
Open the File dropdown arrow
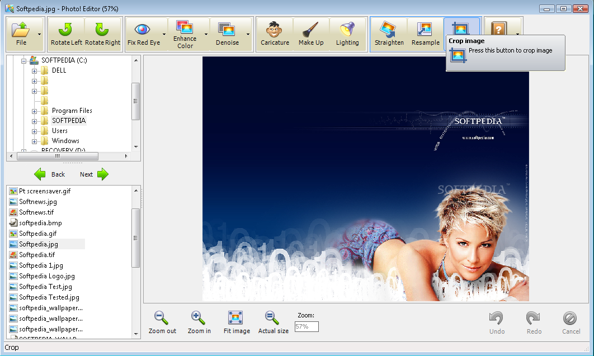click(x=40, y=35)
